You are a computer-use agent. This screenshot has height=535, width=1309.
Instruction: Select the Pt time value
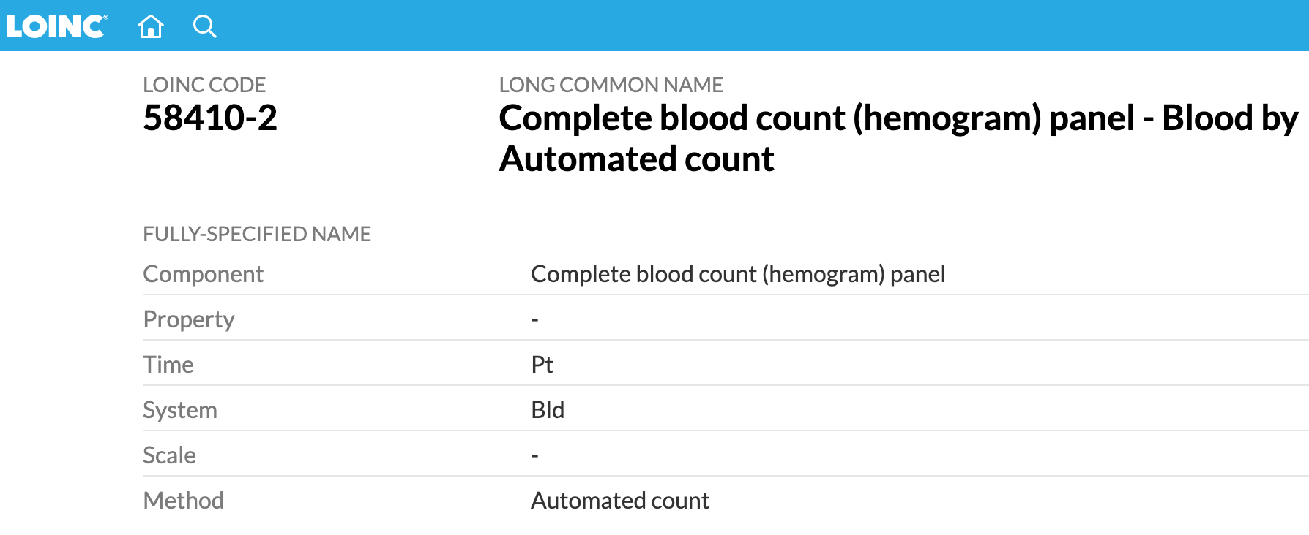pos(542,365)
